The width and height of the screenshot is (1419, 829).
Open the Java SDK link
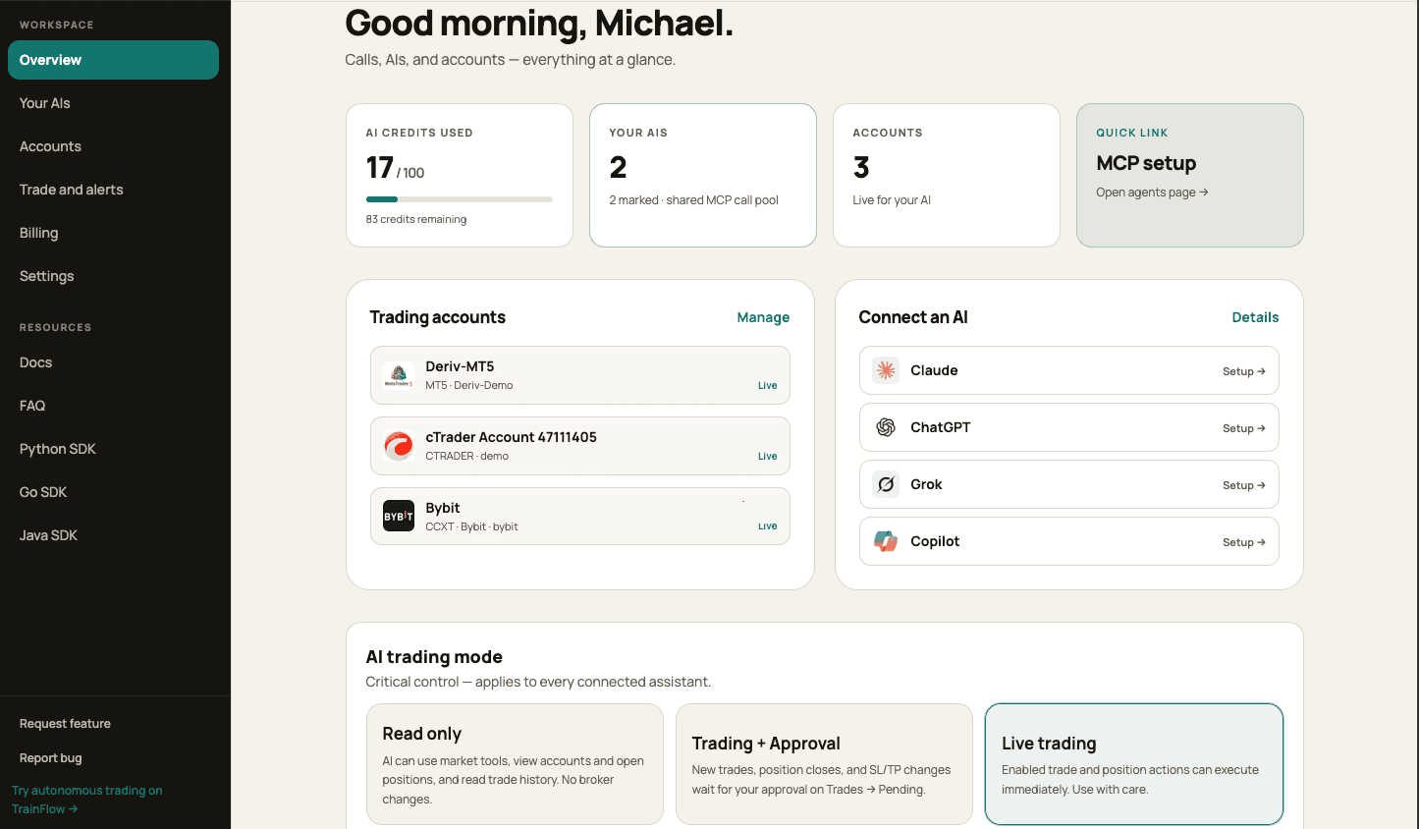pos(113,535)
